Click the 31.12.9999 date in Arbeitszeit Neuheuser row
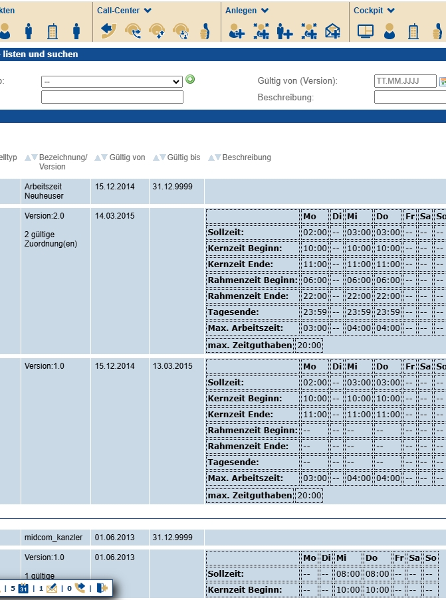446x600 pixels. [172, 187]
